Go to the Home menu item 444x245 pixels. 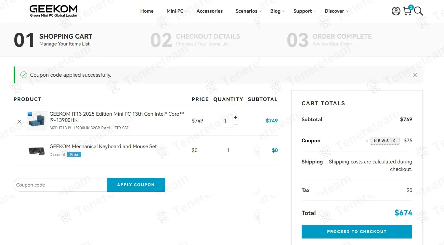click(147, 11)
